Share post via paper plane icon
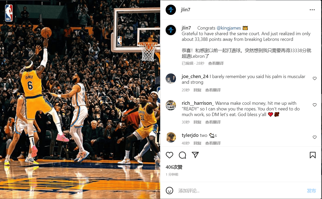The image size is (322, 199). pyautogui.click(x=195, y=155)
